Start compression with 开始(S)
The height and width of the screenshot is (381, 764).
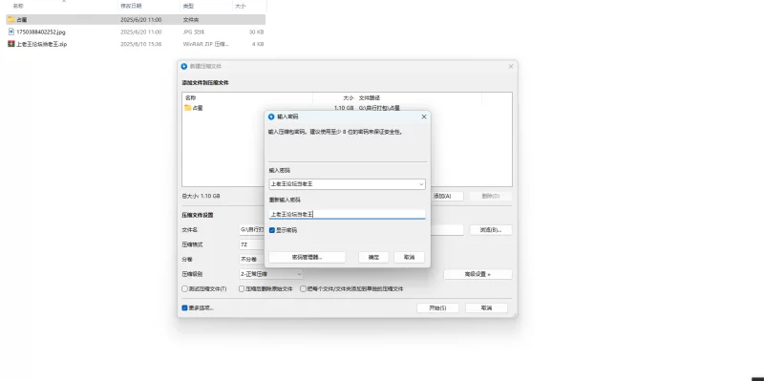click(x=437, y=307)
